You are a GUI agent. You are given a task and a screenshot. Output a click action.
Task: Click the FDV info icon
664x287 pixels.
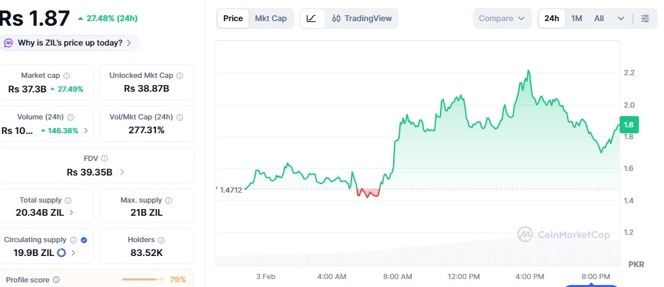pos(104,158)
